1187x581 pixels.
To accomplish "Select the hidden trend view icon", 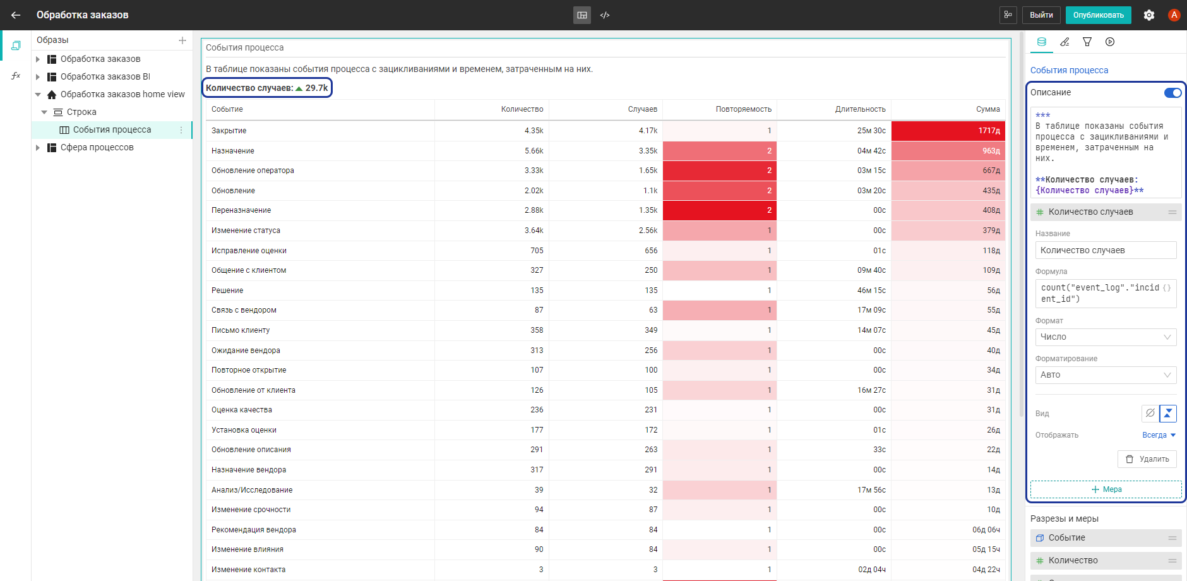I will pyautogui.click(x=1150, y=413).
